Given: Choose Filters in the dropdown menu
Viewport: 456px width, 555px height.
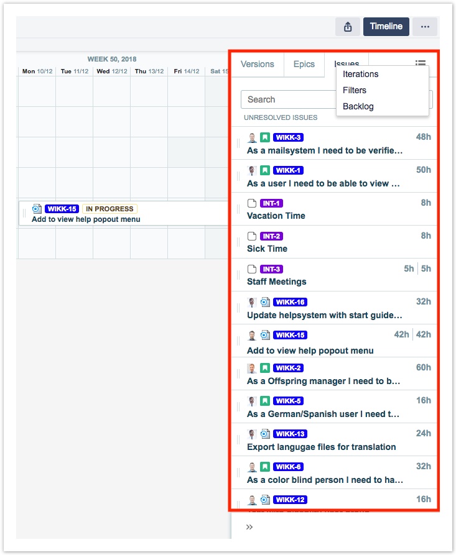Looking at the screenshot, I should coord(355,90).
